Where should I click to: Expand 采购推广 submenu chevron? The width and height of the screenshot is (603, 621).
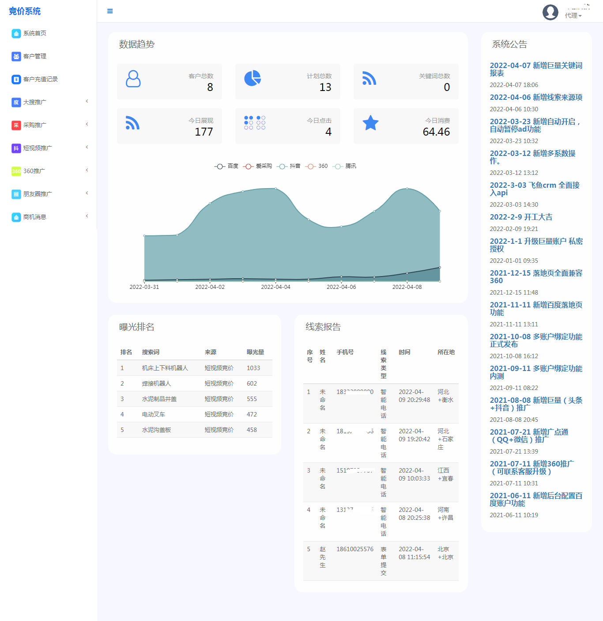87,124
